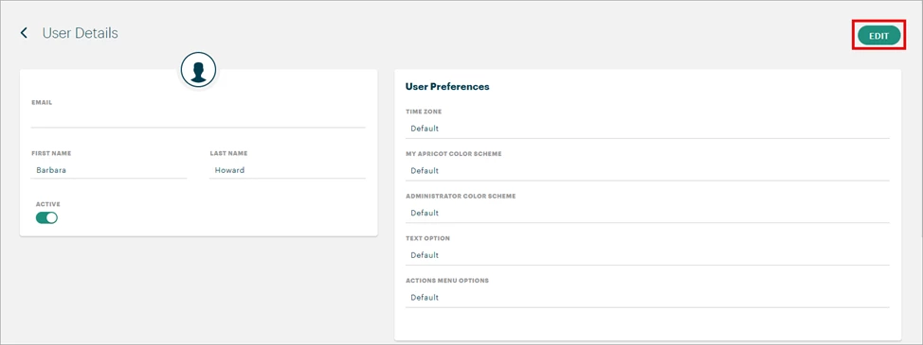Open the Actions Menu Options dropdown
923x345 pixels.
(647, 298)
